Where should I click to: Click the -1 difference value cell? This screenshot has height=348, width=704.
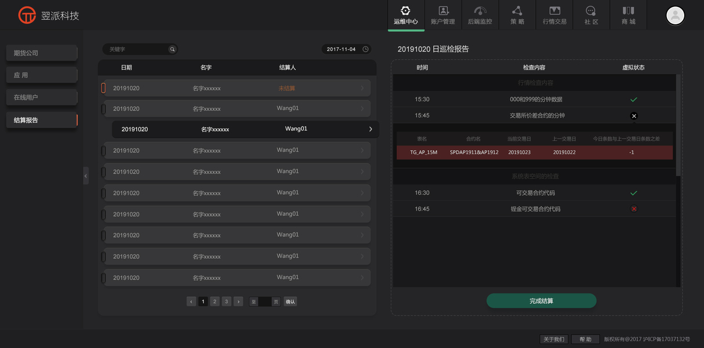(x=631, y=153)
